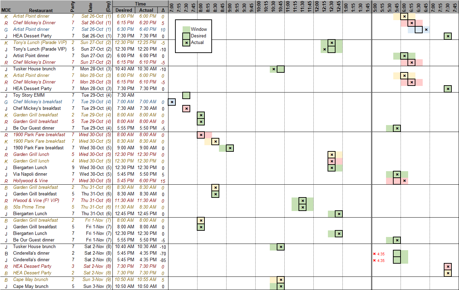
Task: Click Sat 2-Nov date in Tusker House row
Action: (94, 247)
